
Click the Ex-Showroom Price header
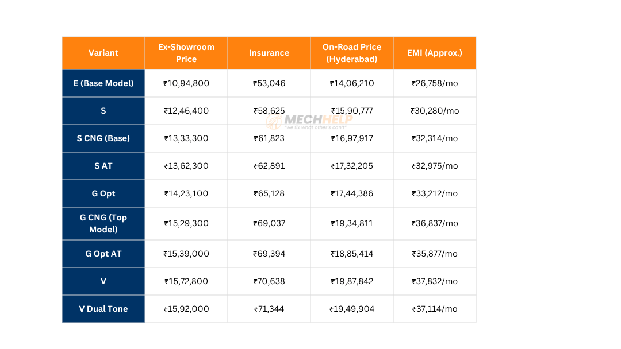[x=186, y=53]
